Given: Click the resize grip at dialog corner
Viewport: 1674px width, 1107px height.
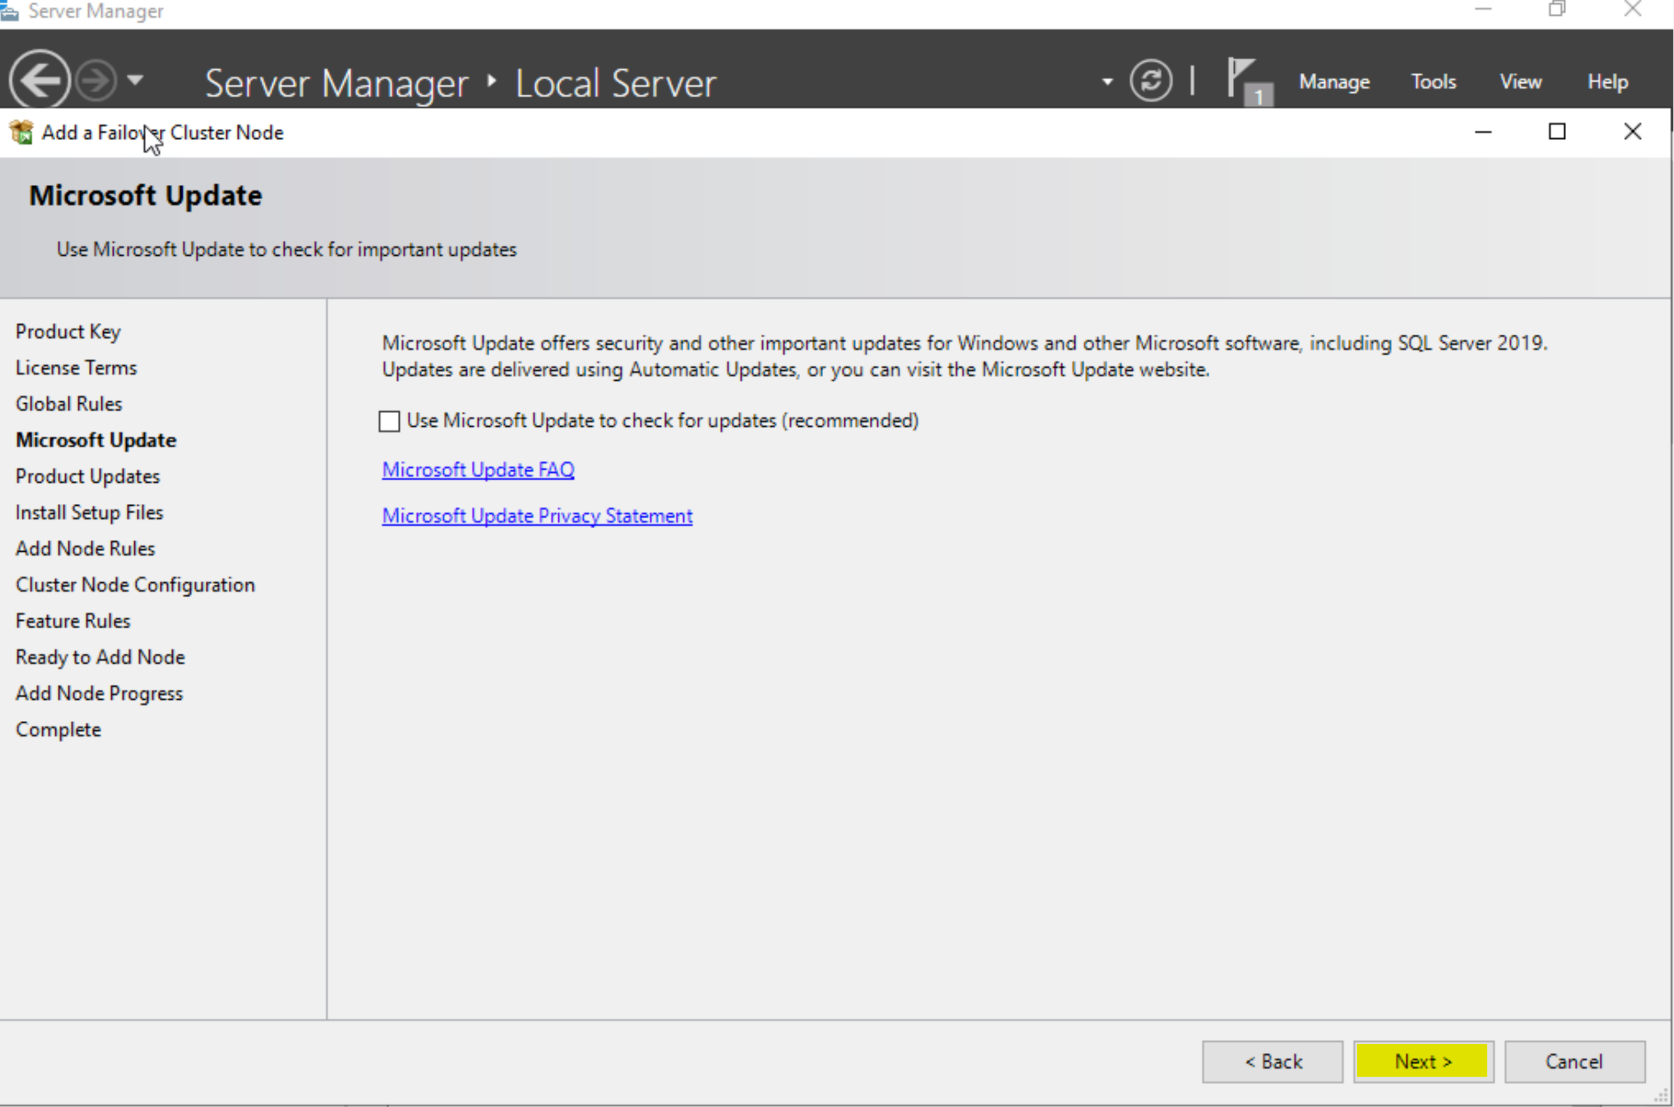Looking at the screenshot, I should point(1661,1096).
